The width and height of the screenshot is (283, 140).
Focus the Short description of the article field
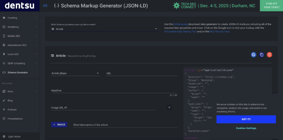pos(125,125)
